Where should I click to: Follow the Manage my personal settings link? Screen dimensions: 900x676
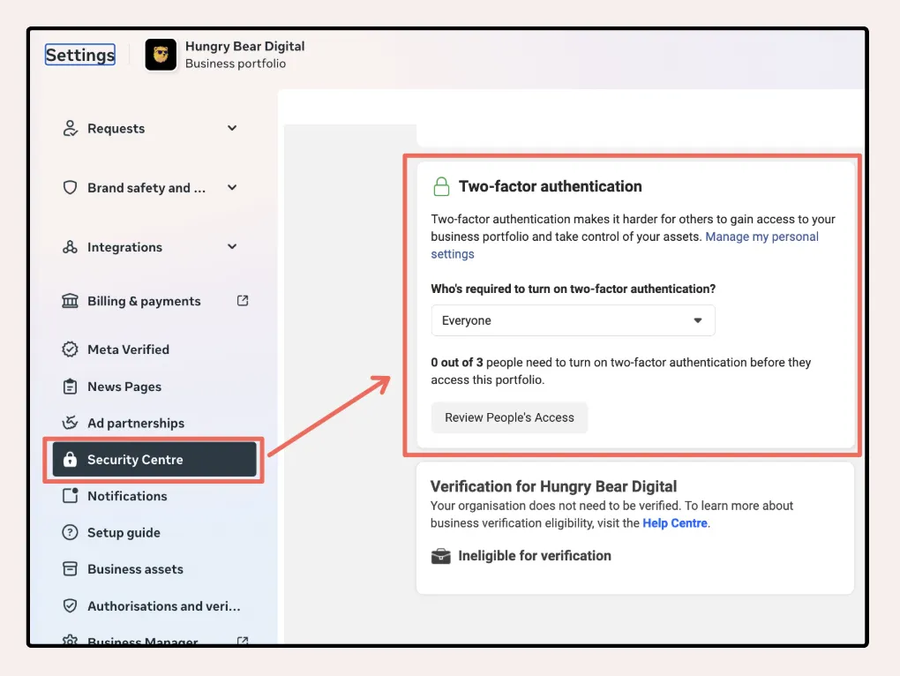click(x=625, y=245)
